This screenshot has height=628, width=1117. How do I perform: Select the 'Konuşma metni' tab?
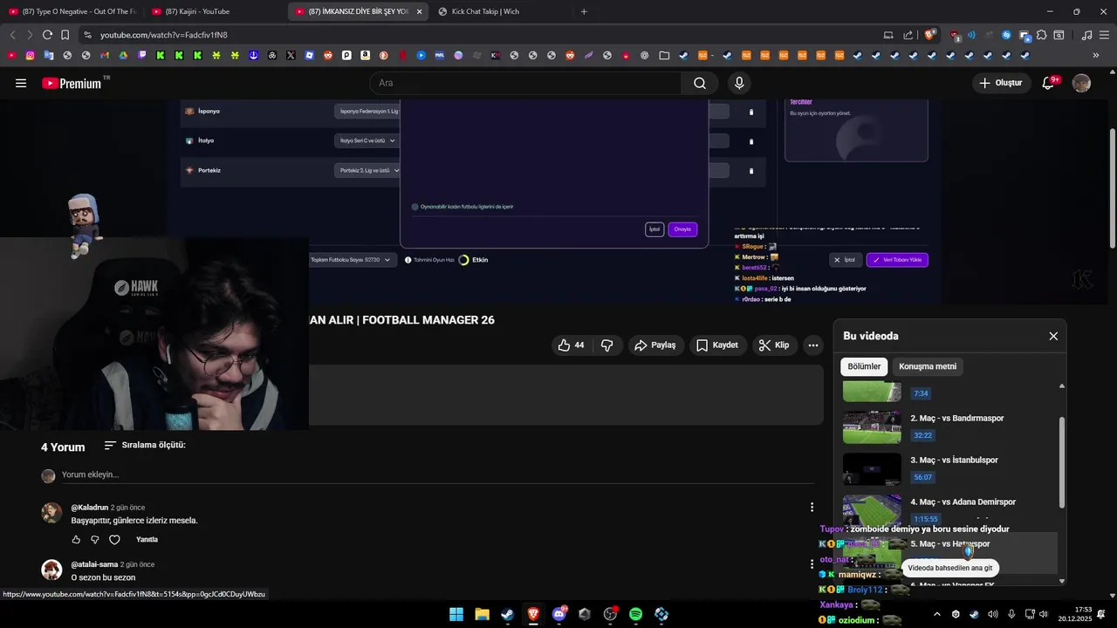(x=928, y=366)
